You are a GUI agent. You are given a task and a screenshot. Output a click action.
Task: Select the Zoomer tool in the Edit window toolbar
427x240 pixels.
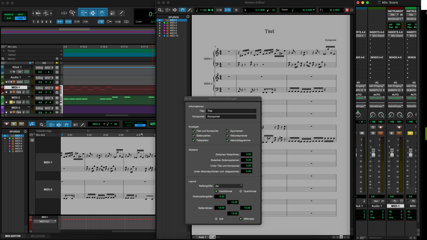[x=72, y=13]
